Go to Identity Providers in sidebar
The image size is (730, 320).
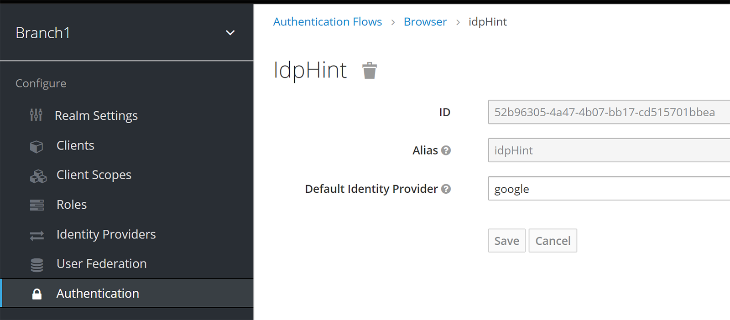(x=106, y=234)
